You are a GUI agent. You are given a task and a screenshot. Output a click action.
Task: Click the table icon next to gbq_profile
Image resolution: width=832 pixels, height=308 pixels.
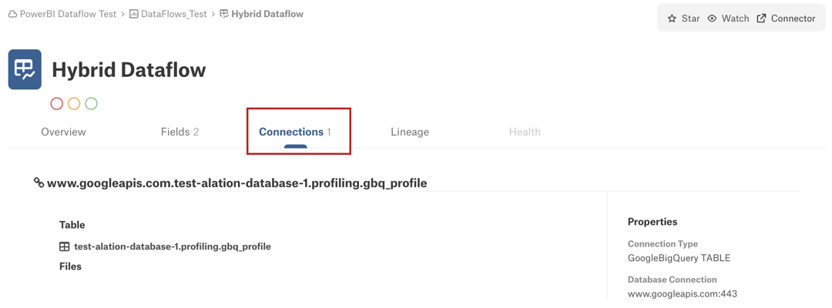(64, 246)
